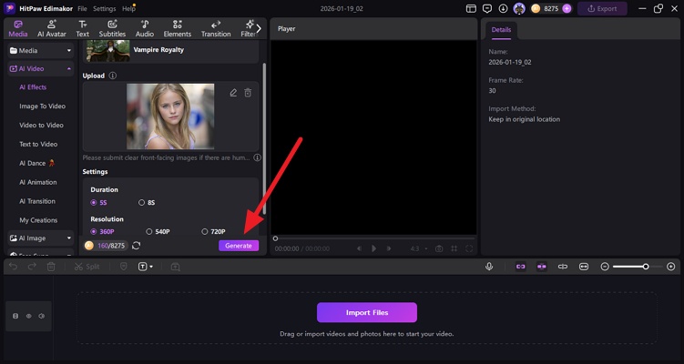Open the Subtitles tool
The height and width of the screenshot is (364, 684).
click(x=112, y=28)
